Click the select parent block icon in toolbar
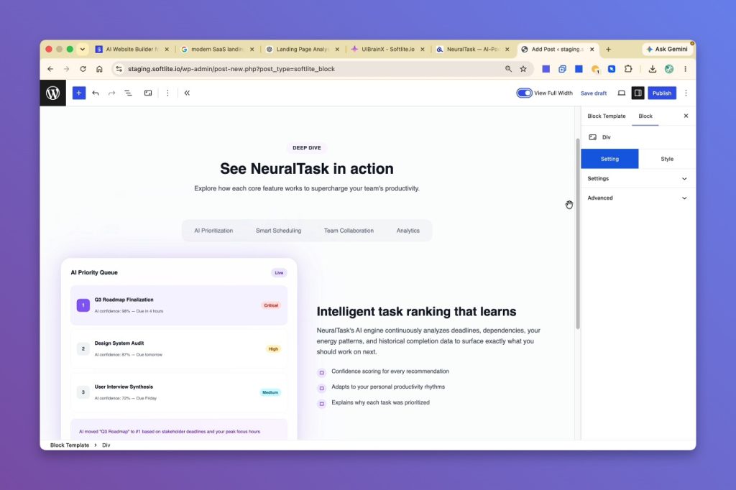Image resolution: width=736 pixels, height=490 pixels. click(x=148, y=93)
